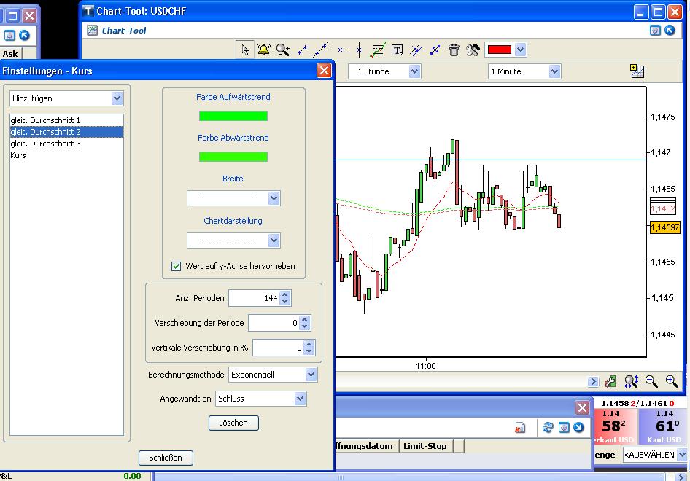
Task: Click the alarm bell icon
Action: click(263, 50)
